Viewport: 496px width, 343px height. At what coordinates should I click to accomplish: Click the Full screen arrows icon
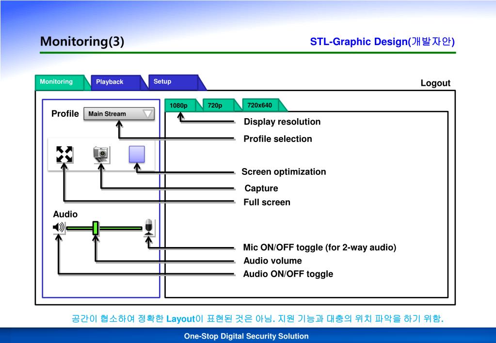pyautogui.click(x=64, y=154)
